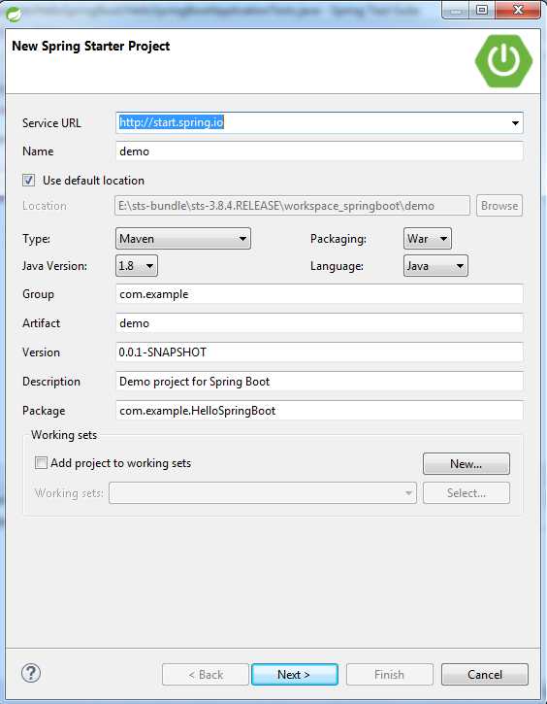Click the Service URL text http://start.spring.io
The image size is (547, 704).
pyautogui.click(x=172, y=122)
